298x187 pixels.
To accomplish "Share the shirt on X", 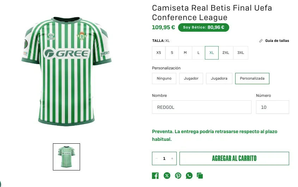I will point(167,176).
